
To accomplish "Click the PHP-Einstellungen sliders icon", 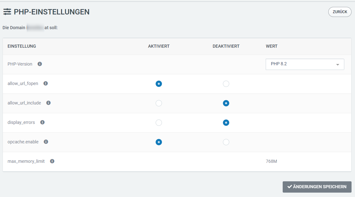I will pos(7,12).
